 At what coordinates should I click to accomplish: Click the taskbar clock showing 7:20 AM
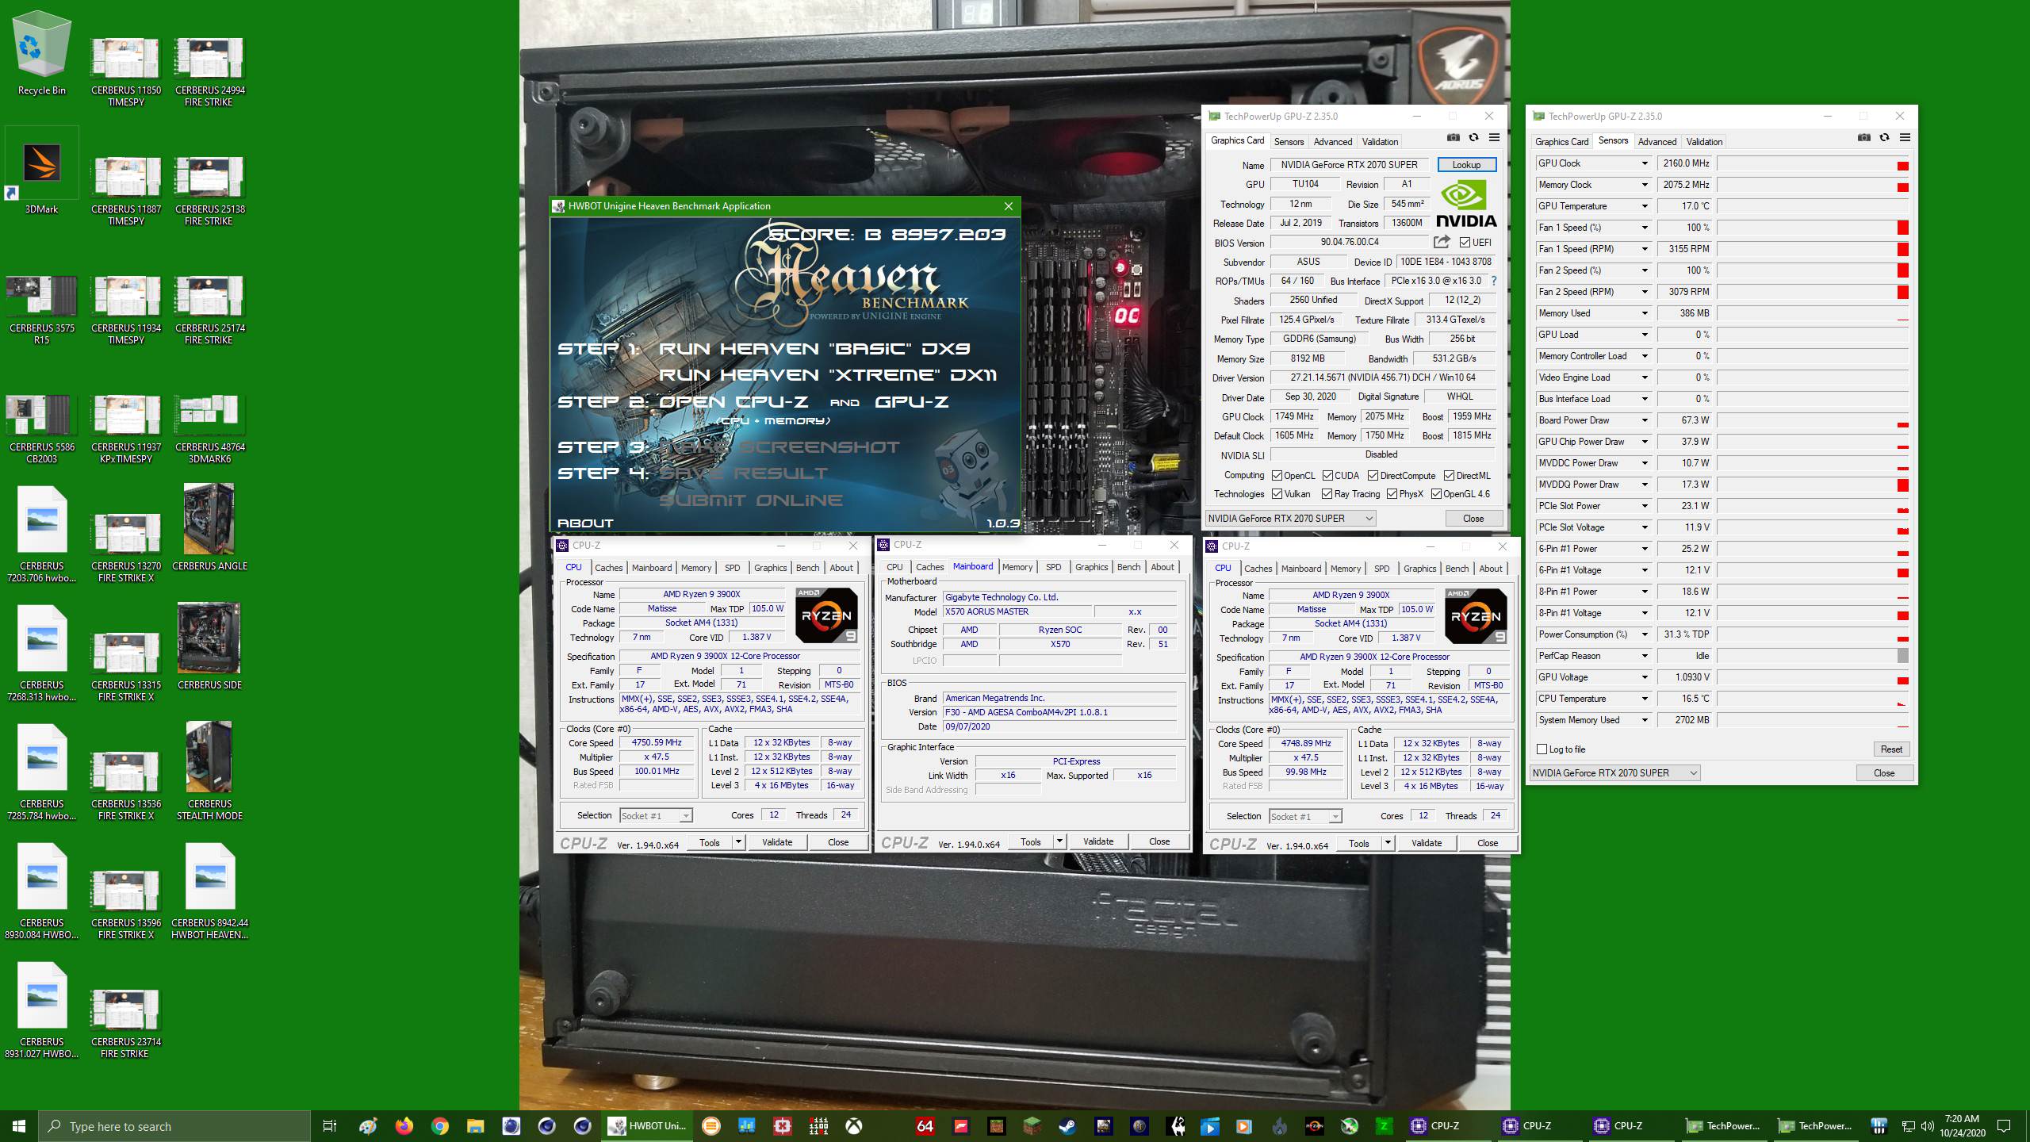pos(1962,1126)
